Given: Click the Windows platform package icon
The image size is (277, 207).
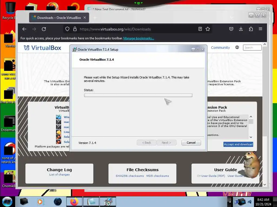Looking at the screenshot, I should point(58,117).
